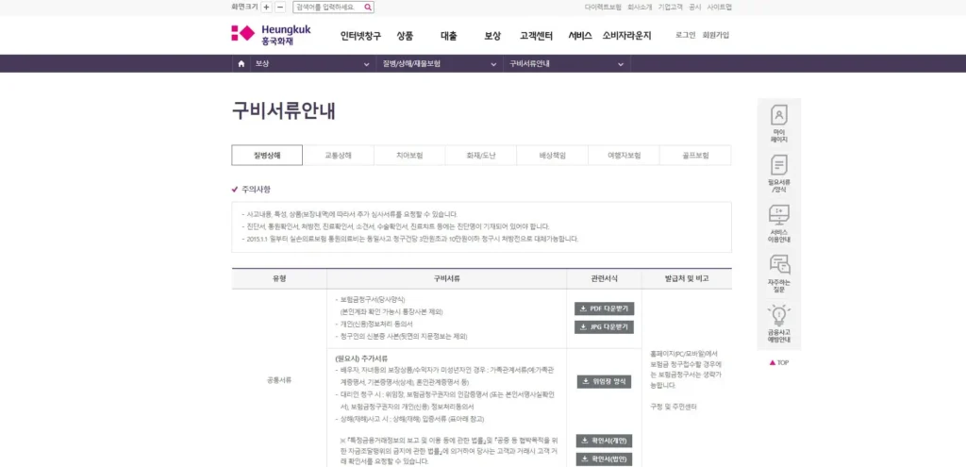The width and height of the screenshot is (966, 467).
Task: Click the PDF 다운받기 button
Action: tap(604, 309)
